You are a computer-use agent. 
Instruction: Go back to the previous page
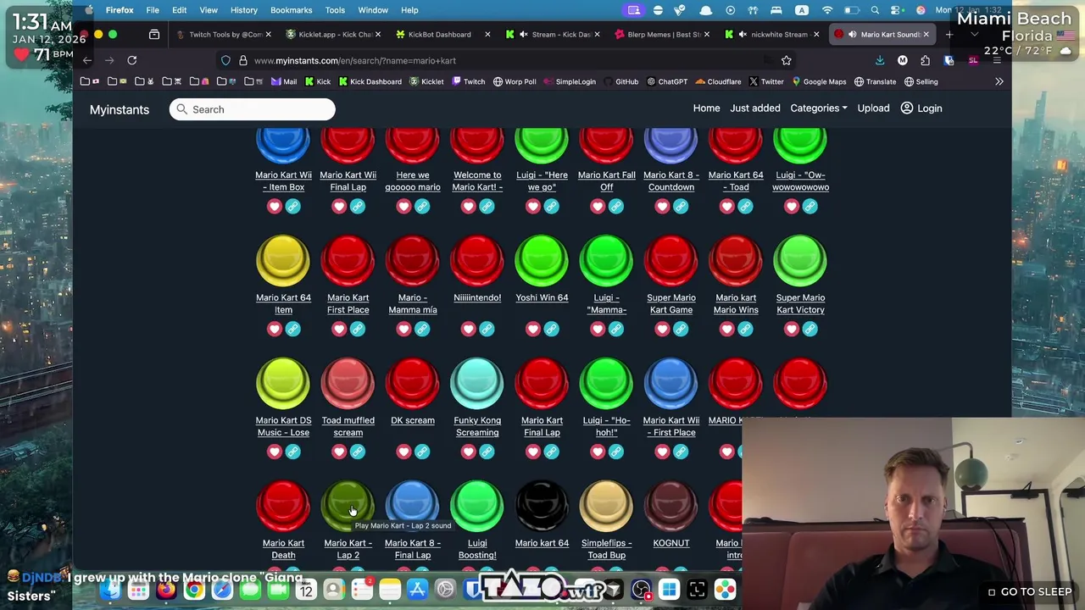coord(87,60)
